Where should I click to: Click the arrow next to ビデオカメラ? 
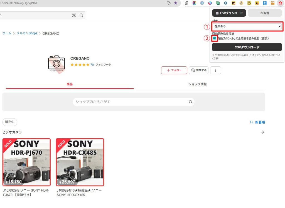262,132
